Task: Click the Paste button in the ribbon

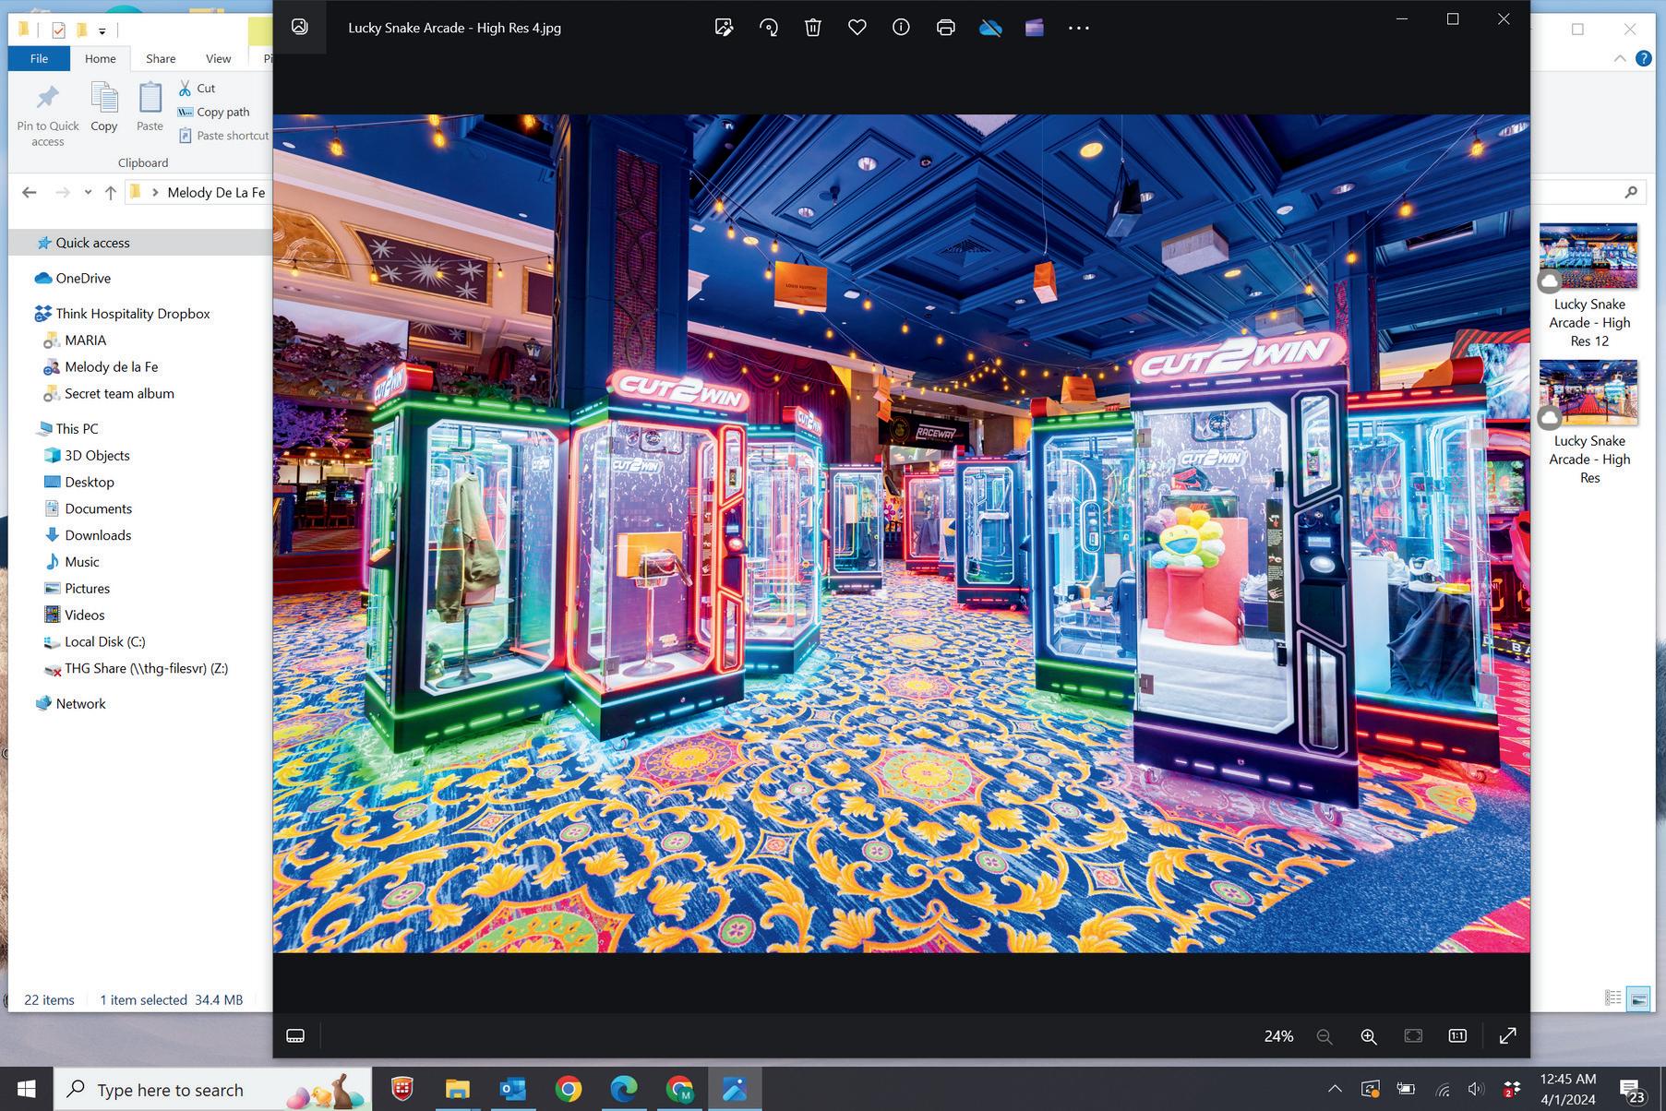Action: tap(150, 107)
